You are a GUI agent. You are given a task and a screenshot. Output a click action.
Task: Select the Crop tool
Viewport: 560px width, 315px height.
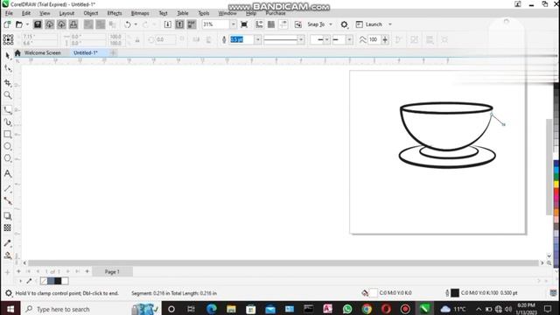(x=8, y=82)
